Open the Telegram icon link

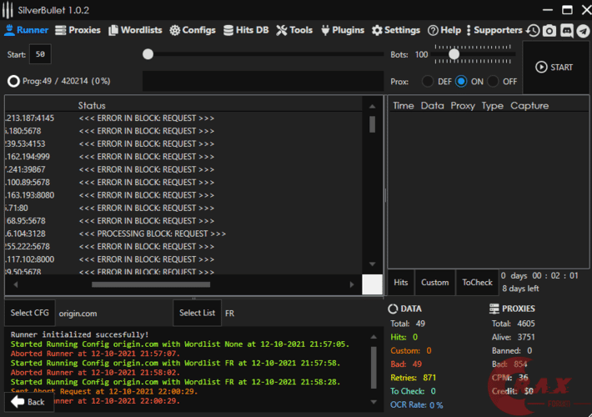click(x=582, y=30)
